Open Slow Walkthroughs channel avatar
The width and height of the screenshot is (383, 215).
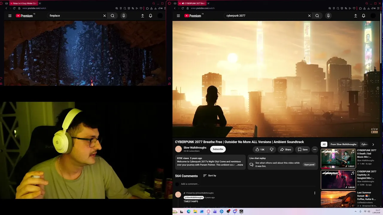click(x=178, y=149)
